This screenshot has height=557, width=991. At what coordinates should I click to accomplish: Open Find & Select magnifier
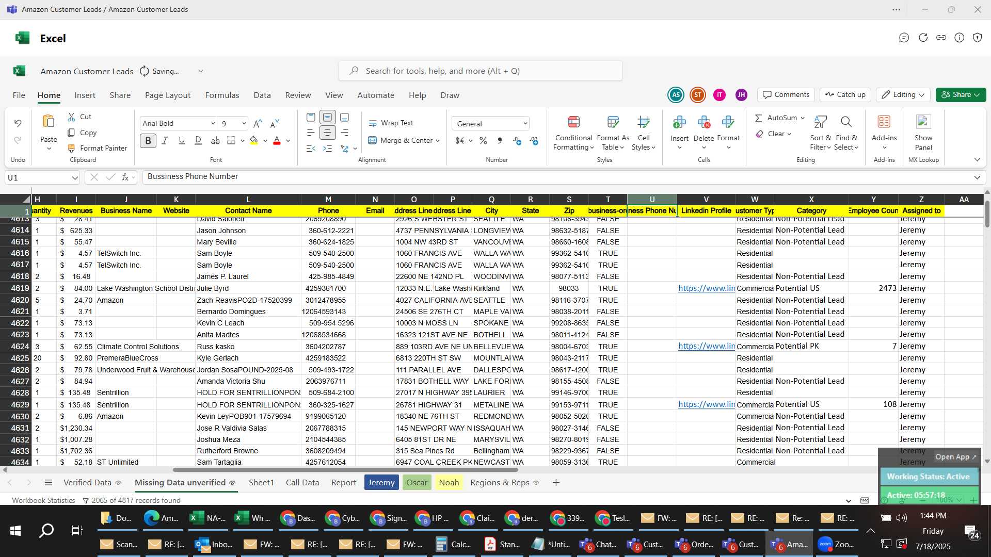tap(846, 133)
